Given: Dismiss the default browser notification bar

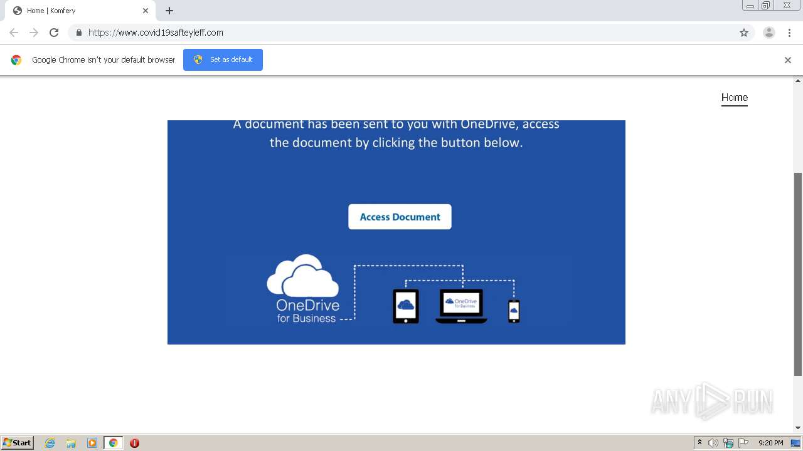Looking at the screenshot, I should 788,60.
